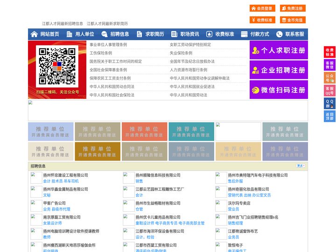The height and width of the screenshot is (252, 336).
Task: Click the card icon beside 付款方式
Action: coord(244,34)
